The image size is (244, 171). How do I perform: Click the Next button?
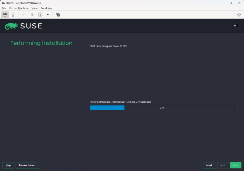point(235,165)
